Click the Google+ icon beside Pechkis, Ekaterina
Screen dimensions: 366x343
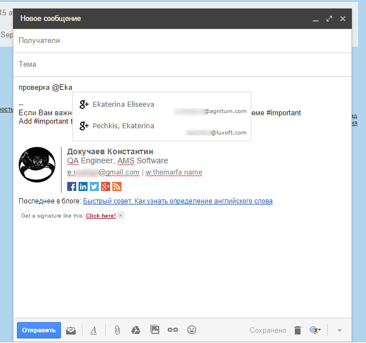pyautogui.click(x=84, y=126)
